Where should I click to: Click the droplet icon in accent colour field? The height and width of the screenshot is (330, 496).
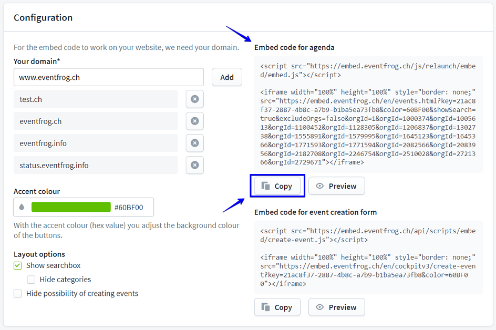click(x=22, y=208)
